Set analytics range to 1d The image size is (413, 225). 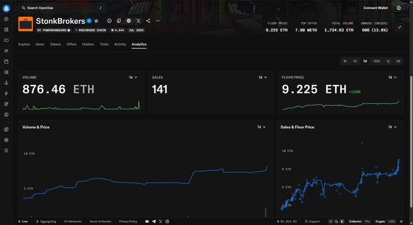pos(355,61)
